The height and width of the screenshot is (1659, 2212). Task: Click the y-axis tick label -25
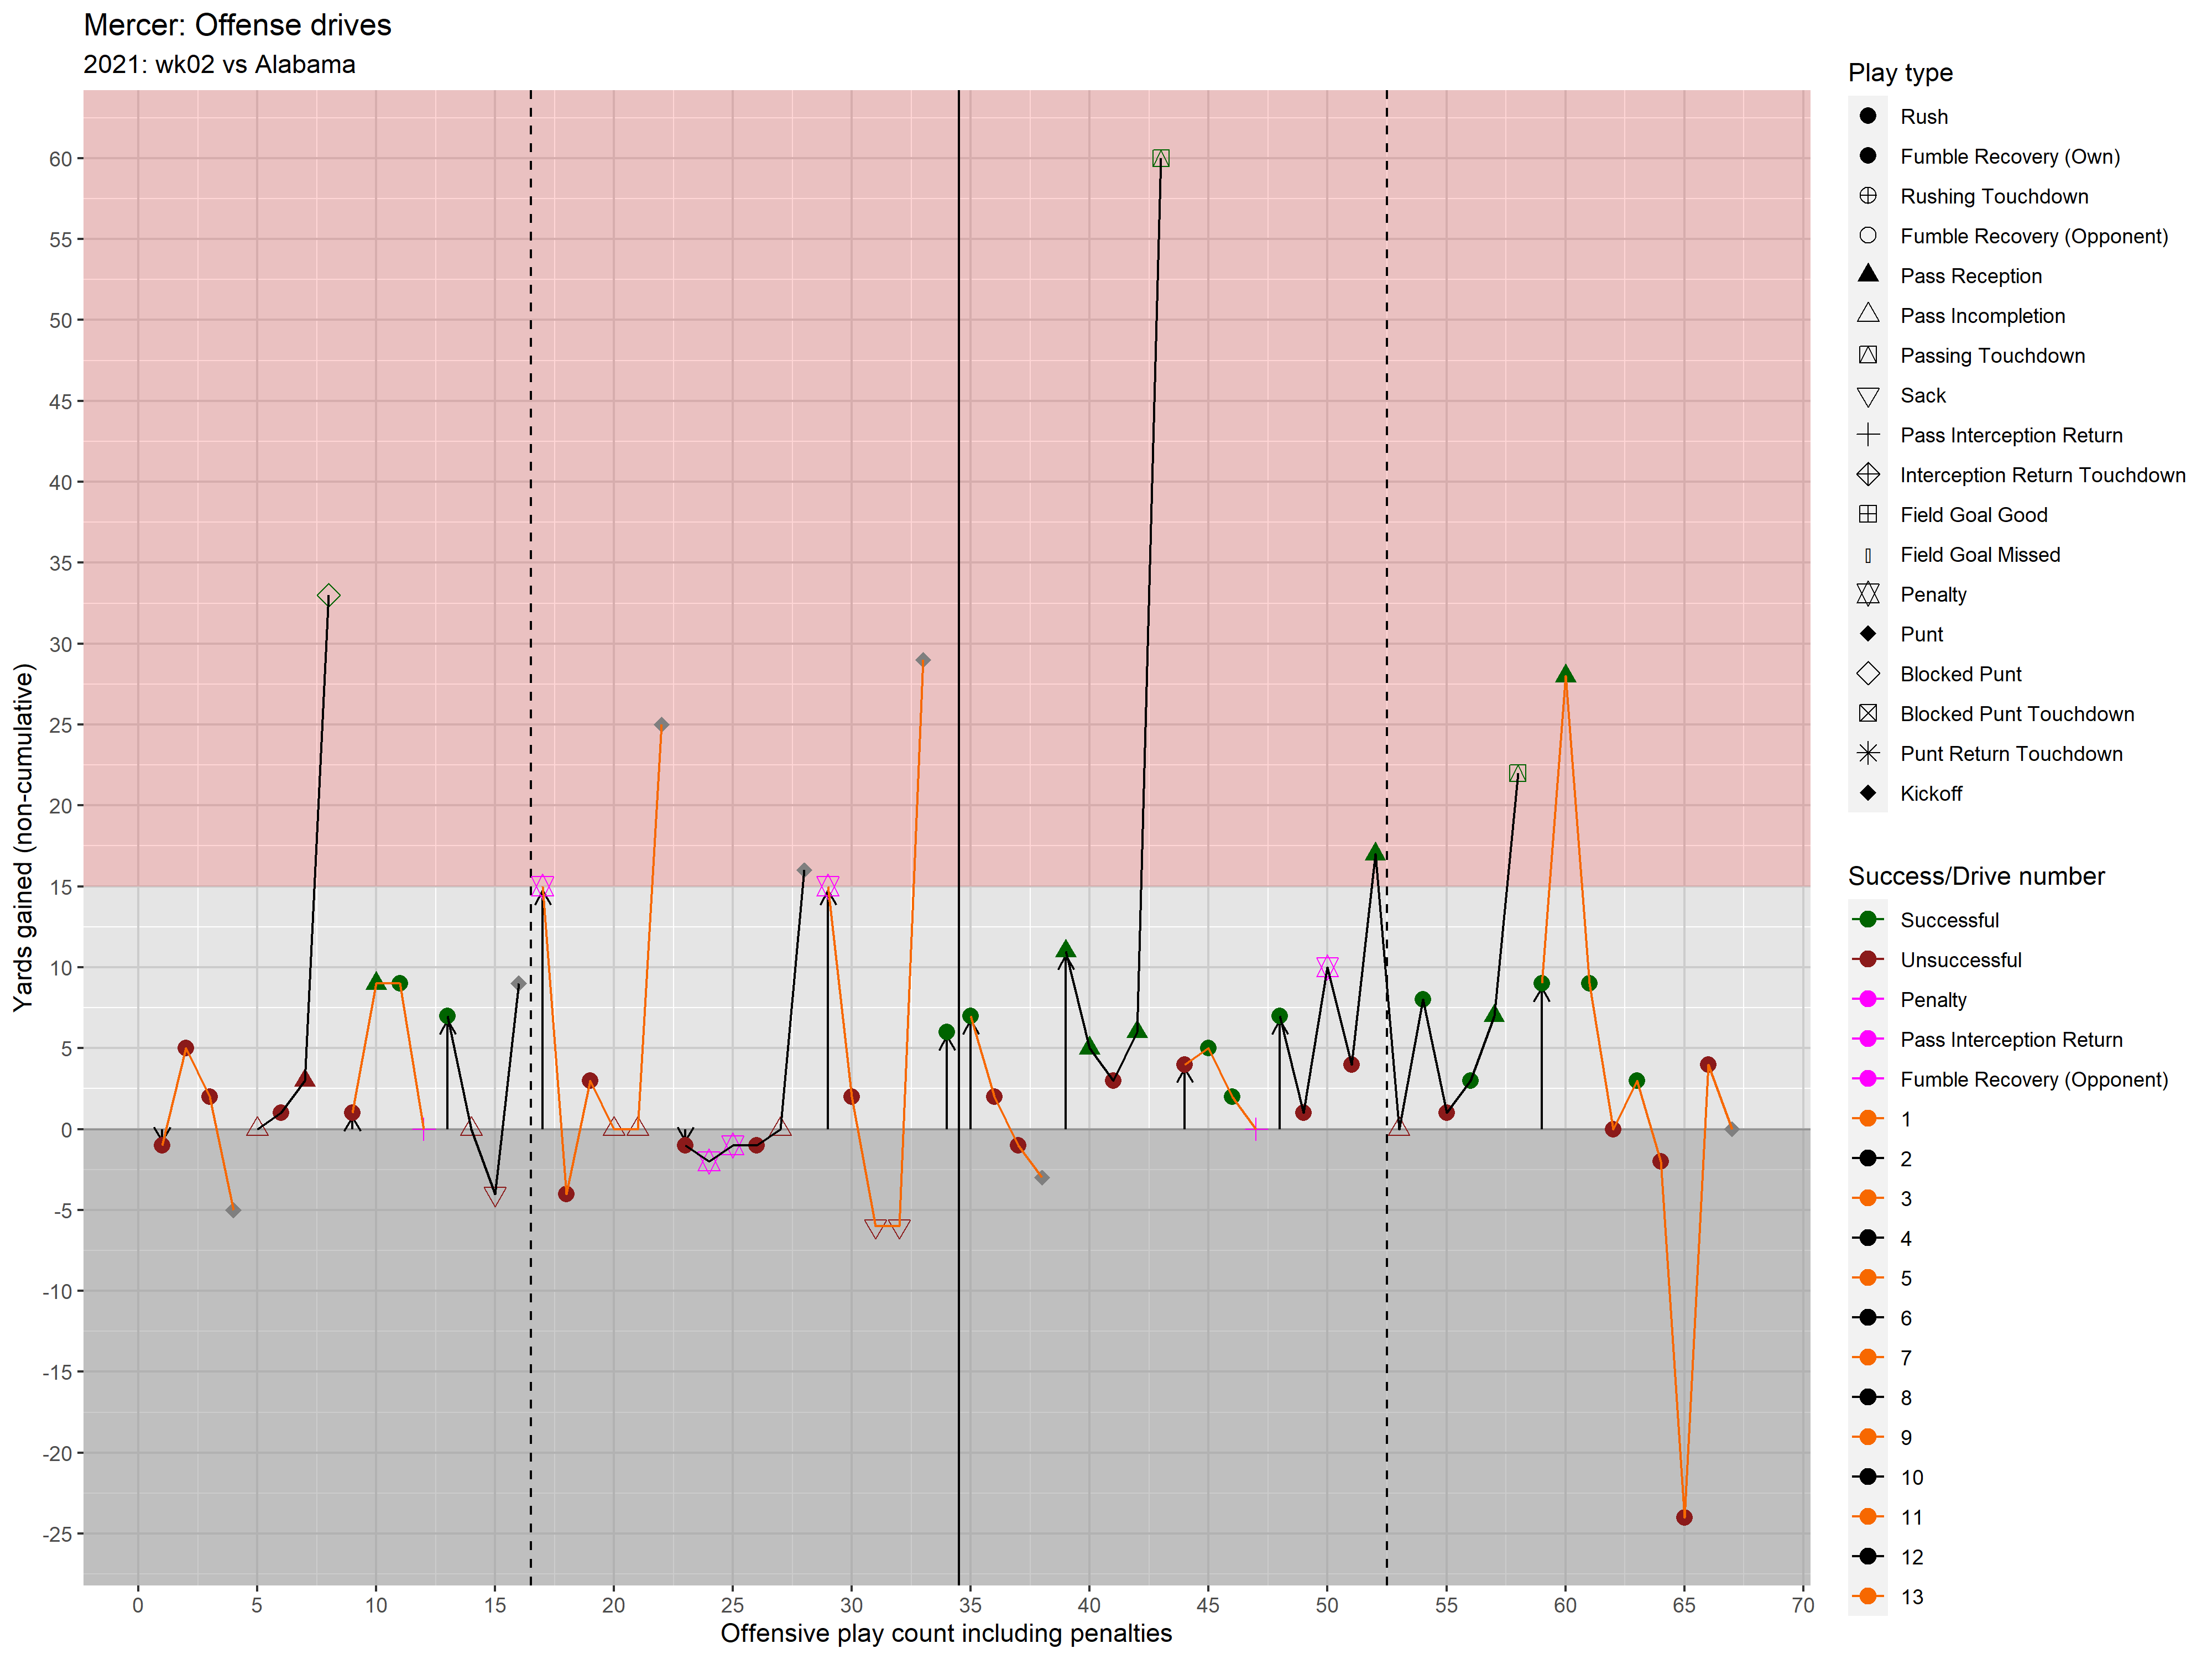coord(56,1535)
